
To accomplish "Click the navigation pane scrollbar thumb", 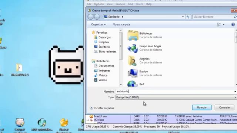I will 121,46.
